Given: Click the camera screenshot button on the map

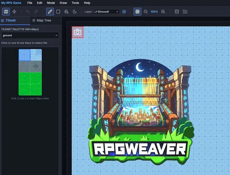Looking at the screenshot, I should pyautogui.click(x=77, y=32).
